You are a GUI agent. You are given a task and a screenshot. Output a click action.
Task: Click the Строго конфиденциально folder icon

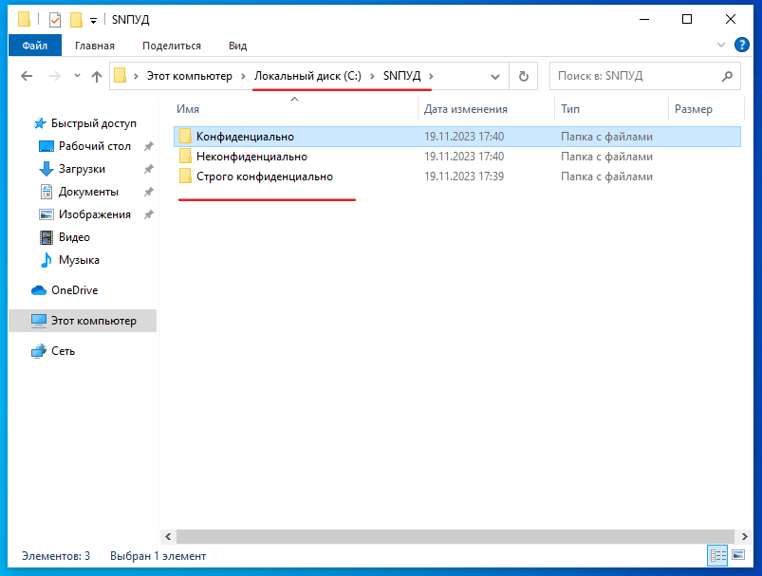(x=185, y=177)
